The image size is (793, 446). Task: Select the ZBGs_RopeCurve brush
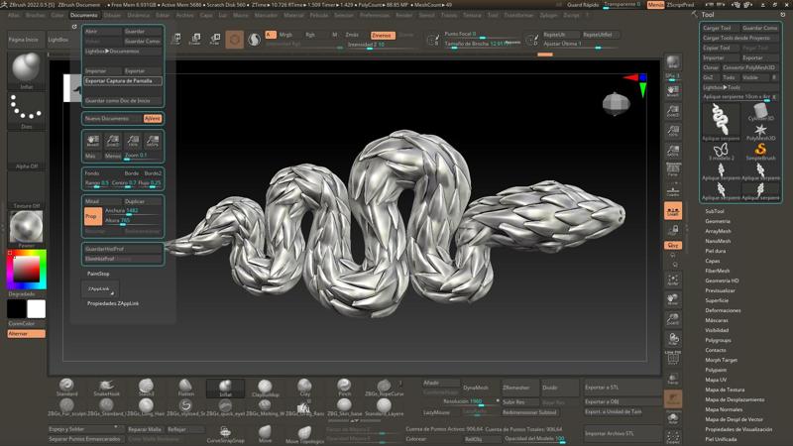[385, 388]
